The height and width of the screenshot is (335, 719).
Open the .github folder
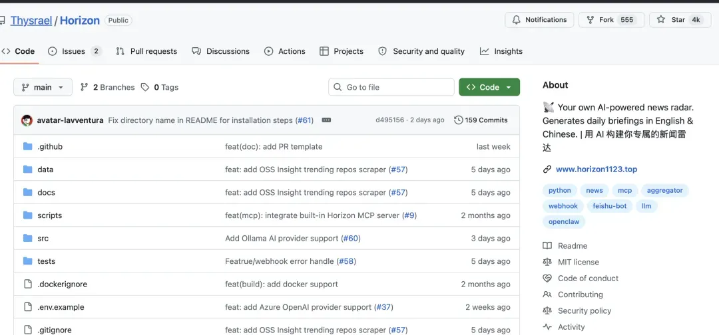[50, 146]
